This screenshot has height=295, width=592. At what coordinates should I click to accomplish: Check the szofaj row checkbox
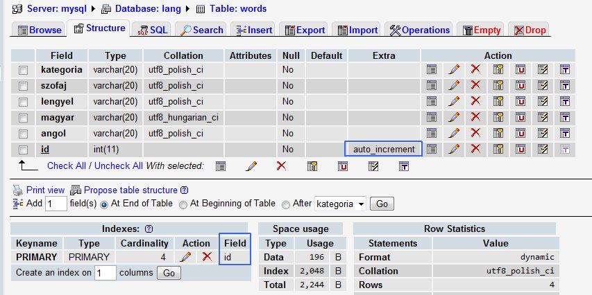click(24, 86)
